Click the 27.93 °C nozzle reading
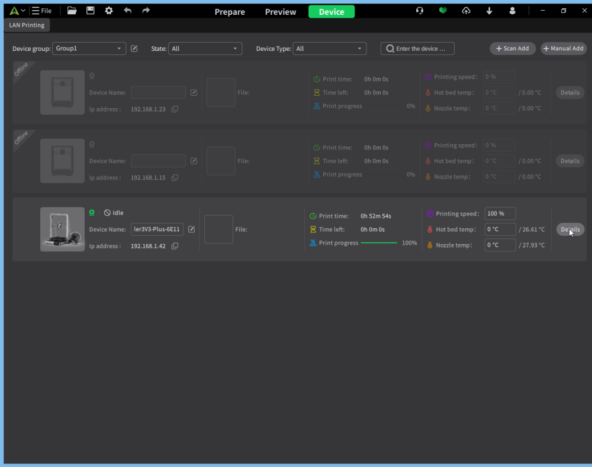Screen dimensions: 592x467 (x=533, y=245)
